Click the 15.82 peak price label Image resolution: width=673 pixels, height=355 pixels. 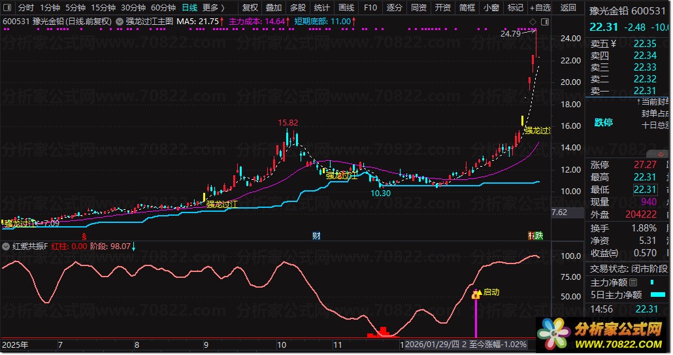click(287, 123)
